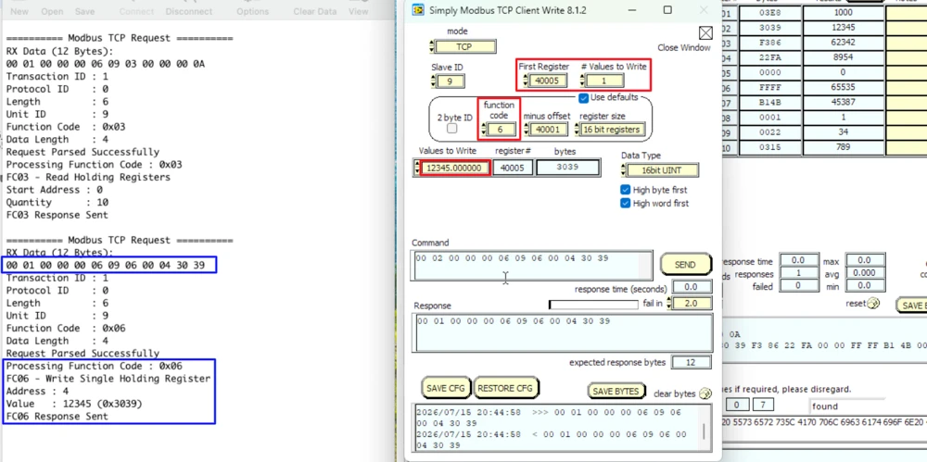Viewport: 927px width, 462px height.
Task: Click the B14B bytes cell
Action: pos(770,102)
